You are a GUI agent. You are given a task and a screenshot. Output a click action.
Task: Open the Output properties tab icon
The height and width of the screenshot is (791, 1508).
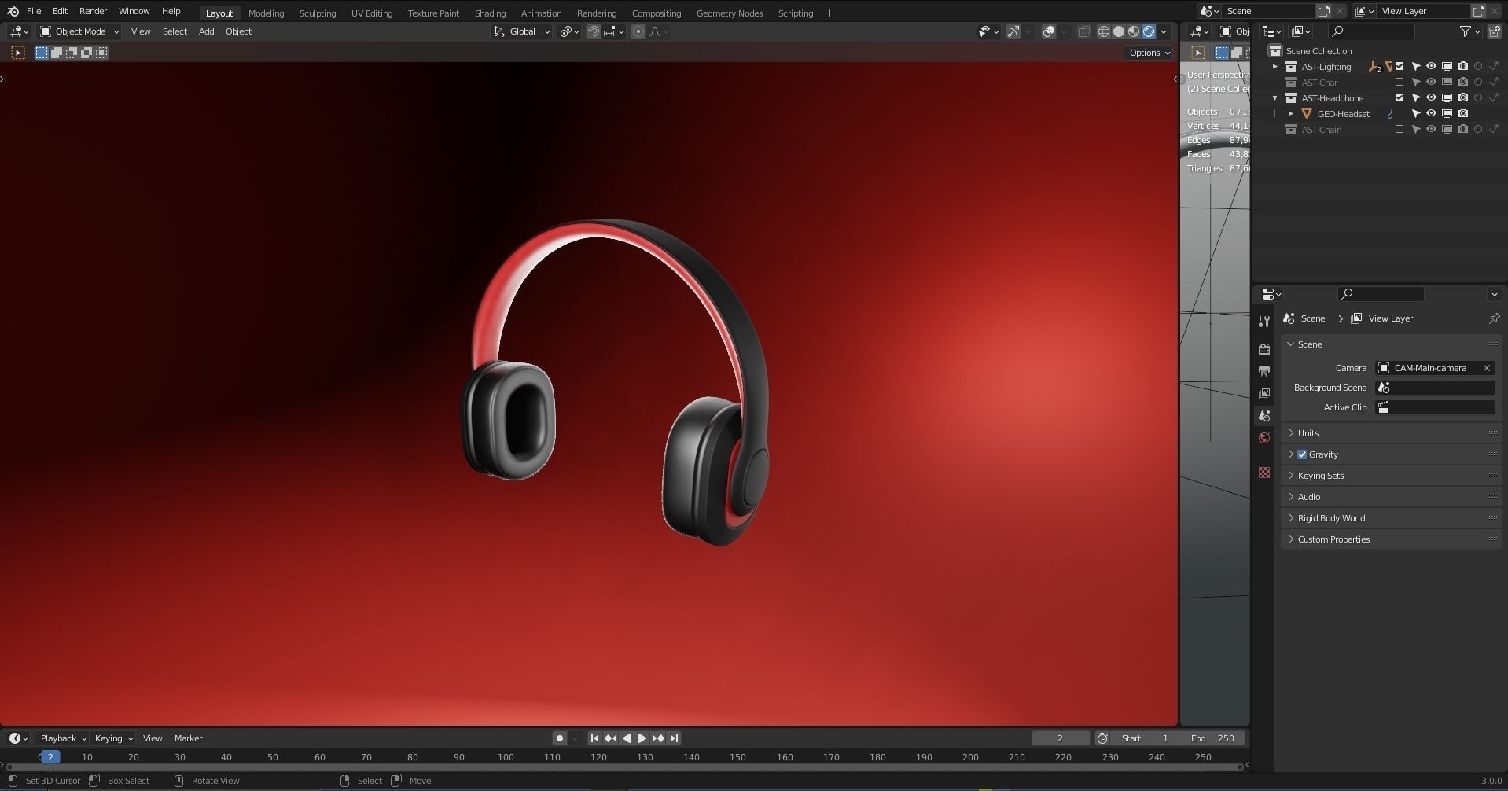[x=1264, y=371]
